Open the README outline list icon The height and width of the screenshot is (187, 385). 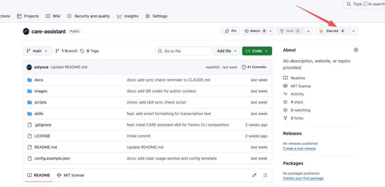[265, 175]
